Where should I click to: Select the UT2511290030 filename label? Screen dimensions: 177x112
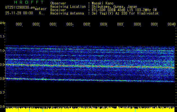(20, 7)
